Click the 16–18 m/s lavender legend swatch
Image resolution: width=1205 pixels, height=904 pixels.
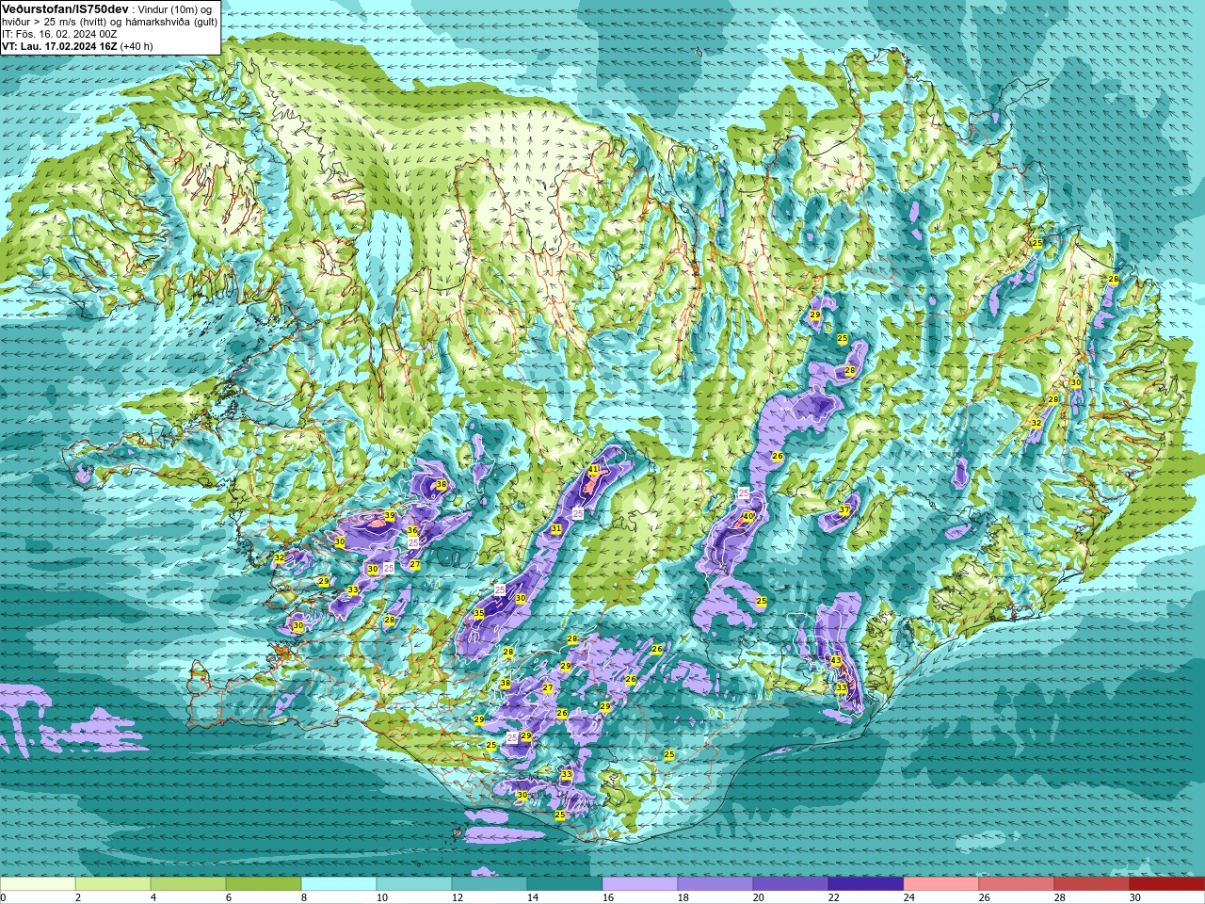pos(640,884)
